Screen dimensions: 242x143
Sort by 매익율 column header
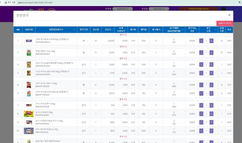(144, 30)
